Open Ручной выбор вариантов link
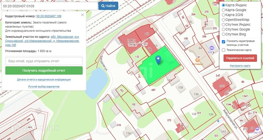Image resolution: width=263 pixels, height=140 pixels. coord(44,87)
